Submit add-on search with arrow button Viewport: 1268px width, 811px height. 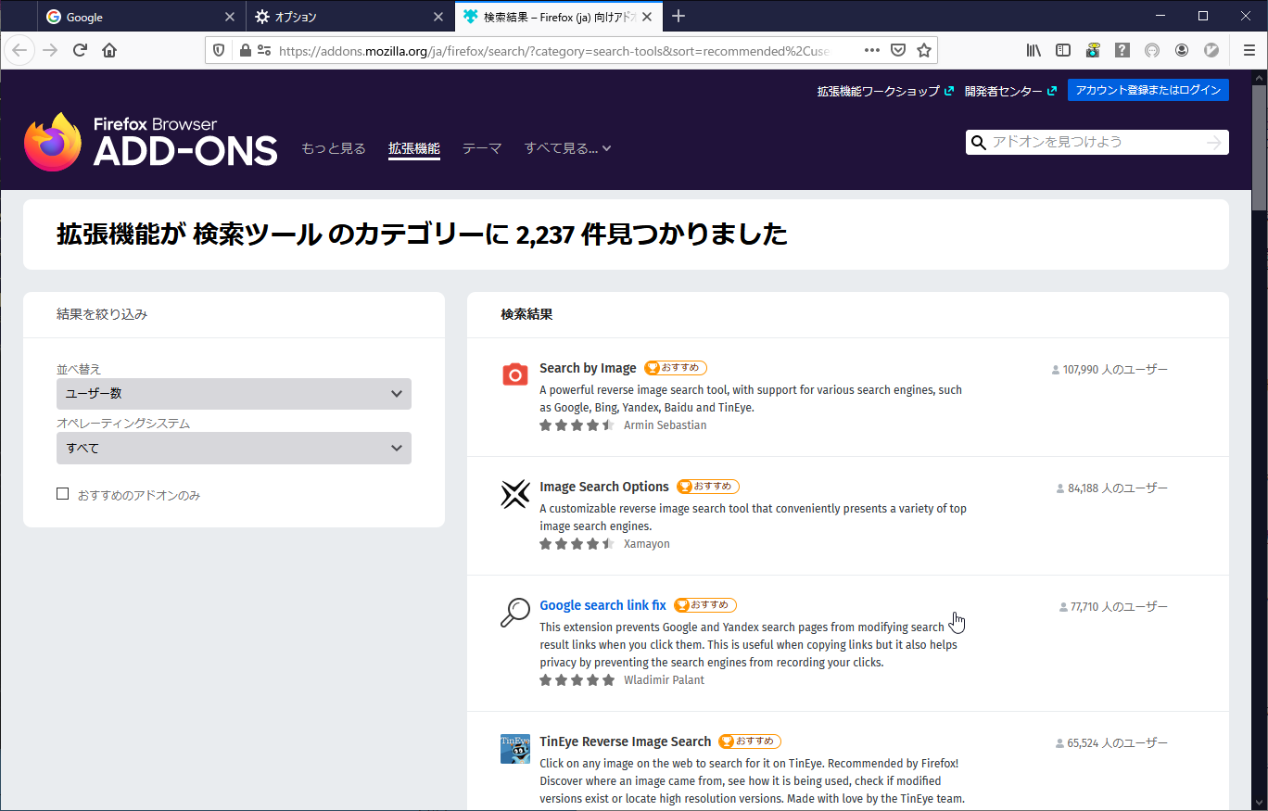[x=1214, y=142]
